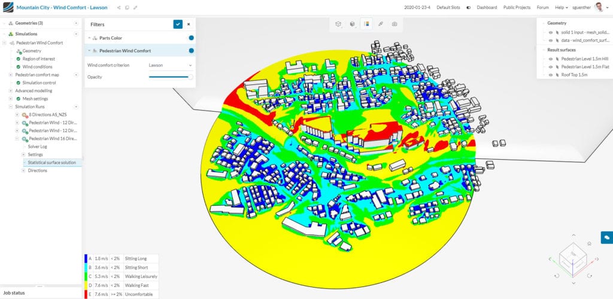Expand 8 Directions AS_NZS run
Image resolution: width=613 pixels, height=299 pixels.
coord(17,115)
